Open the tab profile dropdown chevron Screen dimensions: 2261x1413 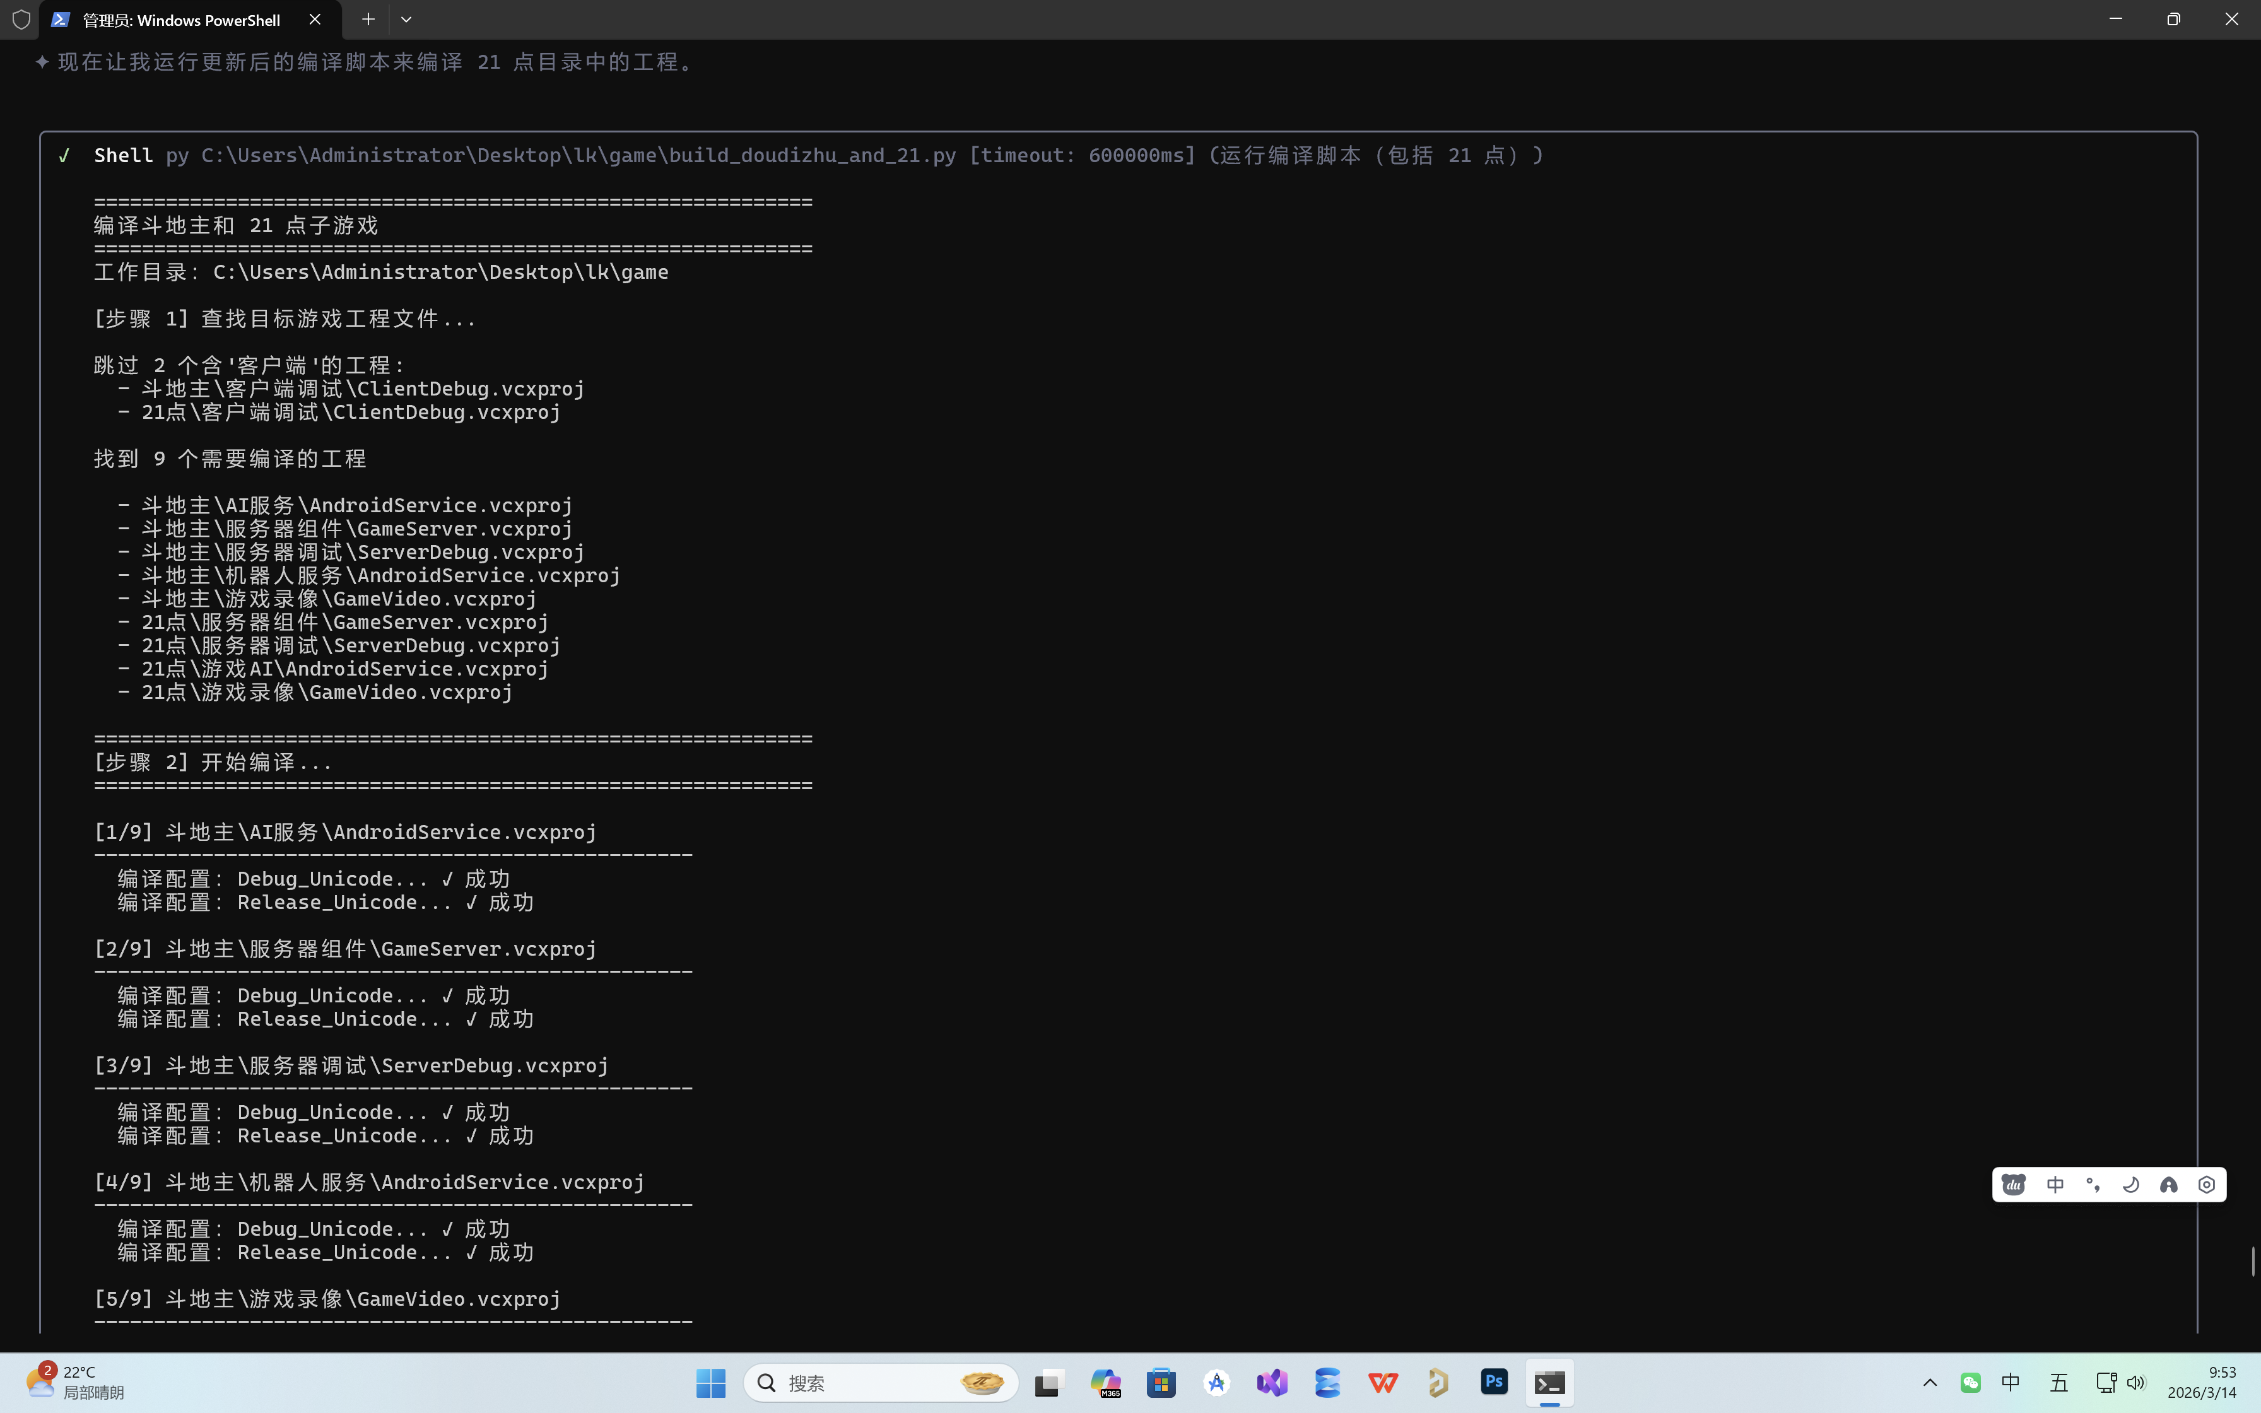pyautogui.click(x=406, y=20)
